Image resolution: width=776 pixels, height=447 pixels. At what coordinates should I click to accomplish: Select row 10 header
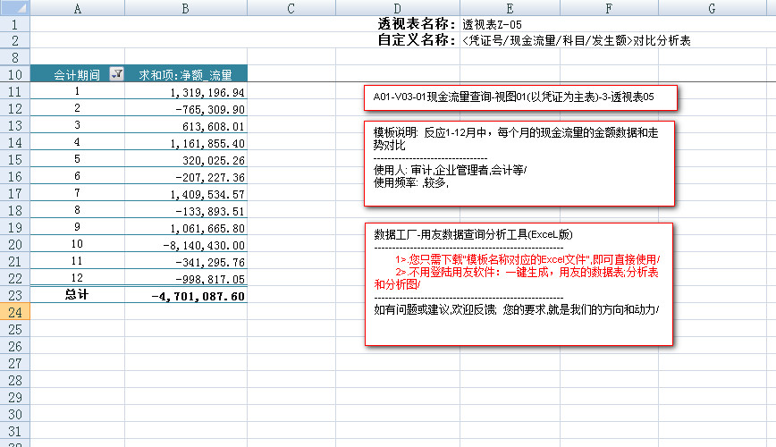[x=14, y=74]
